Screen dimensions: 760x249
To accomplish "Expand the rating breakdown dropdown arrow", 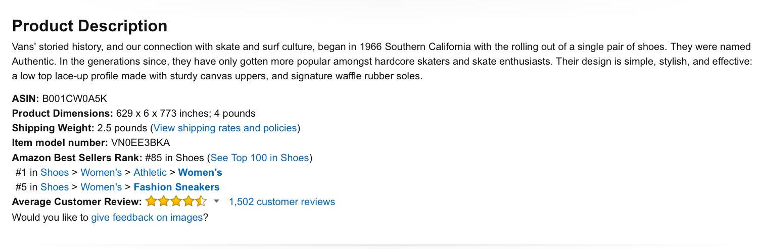I will [217, 201].
